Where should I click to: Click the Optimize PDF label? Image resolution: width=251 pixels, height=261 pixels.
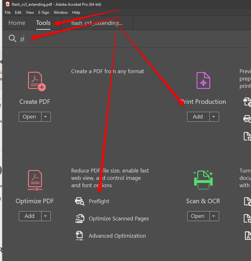pos(35,201)
